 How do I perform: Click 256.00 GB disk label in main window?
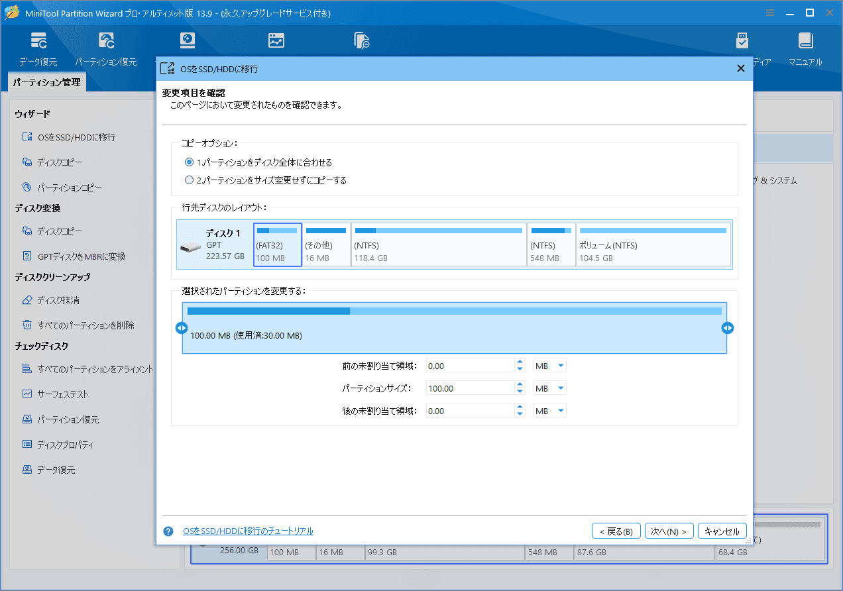pyautogui.click(x=239, y=551)
